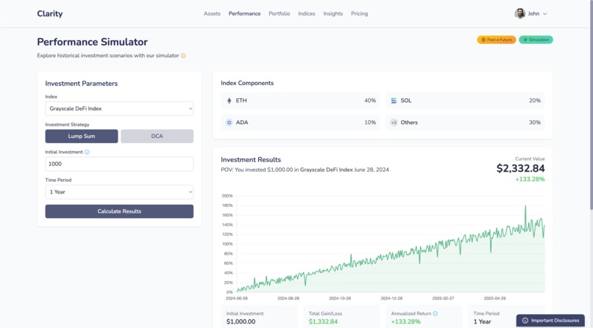Navigate to Insights
593x328 pixels.
click(333, 13)
